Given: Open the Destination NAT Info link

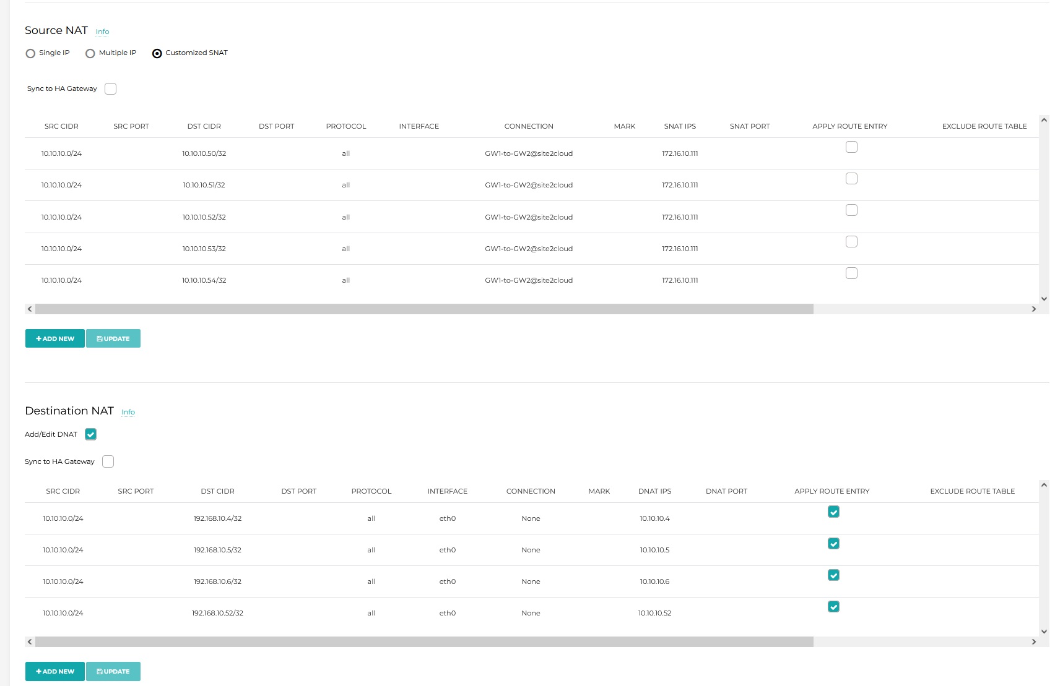Looking at the screenshot, I should 128,412.
